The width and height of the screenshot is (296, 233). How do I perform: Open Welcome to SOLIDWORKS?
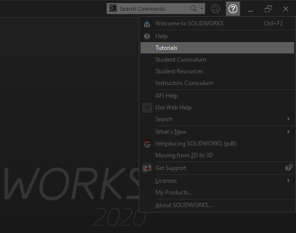(x=190, y=23)
